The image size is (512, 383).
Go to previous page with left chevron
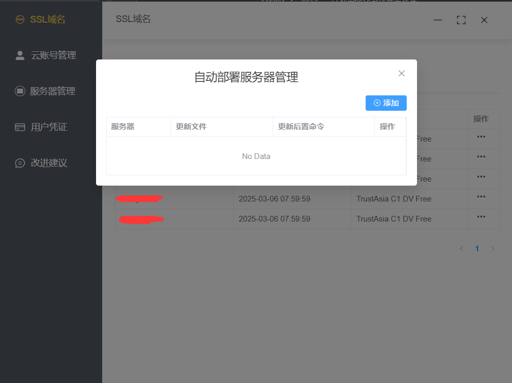(462, 249)
